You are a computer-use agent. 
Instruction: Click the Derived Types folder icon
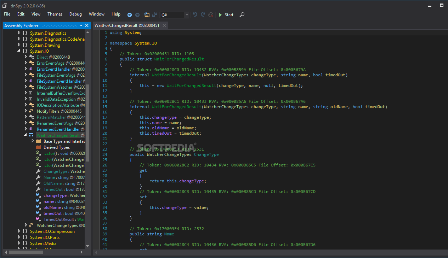(38, 147)
